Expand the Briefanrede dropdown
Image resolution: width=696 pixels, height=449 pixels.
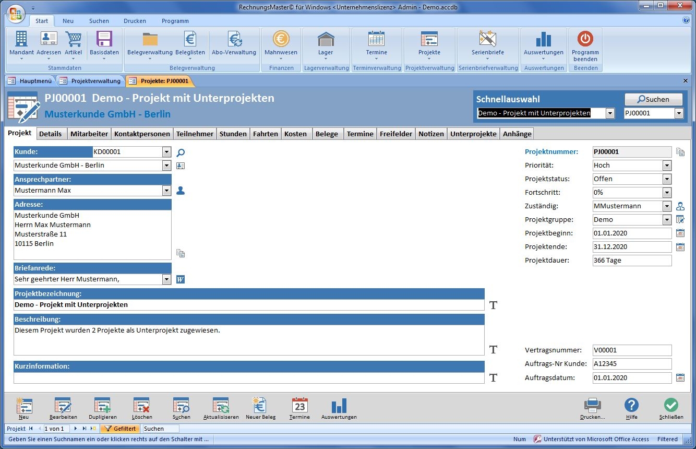pyautogui.click(x=166, y=279)
